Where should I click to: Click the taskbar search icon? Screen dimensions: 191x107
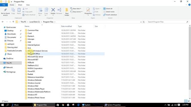7,105
